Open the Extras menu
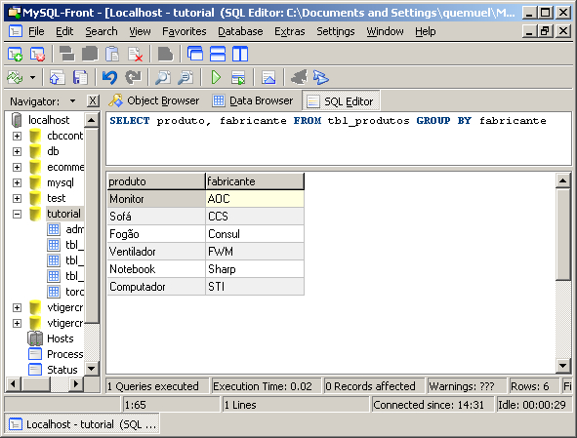 pos(290,31)
